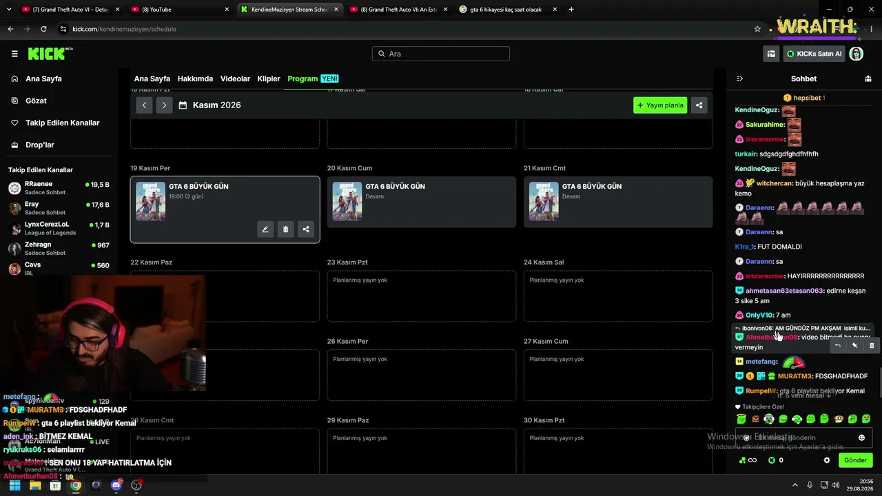This screenshot has height=496, width=882.
Task: Click the empty 27 Kasım Cum schedule slot
Action: pyautogui.click(x=618, y=375)
